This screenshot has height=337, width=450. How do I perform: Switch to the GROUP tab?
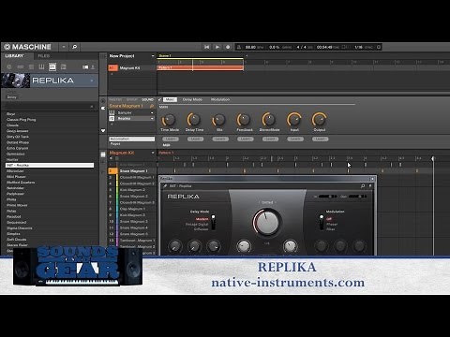pyautogui.click(x=131, y=100)
